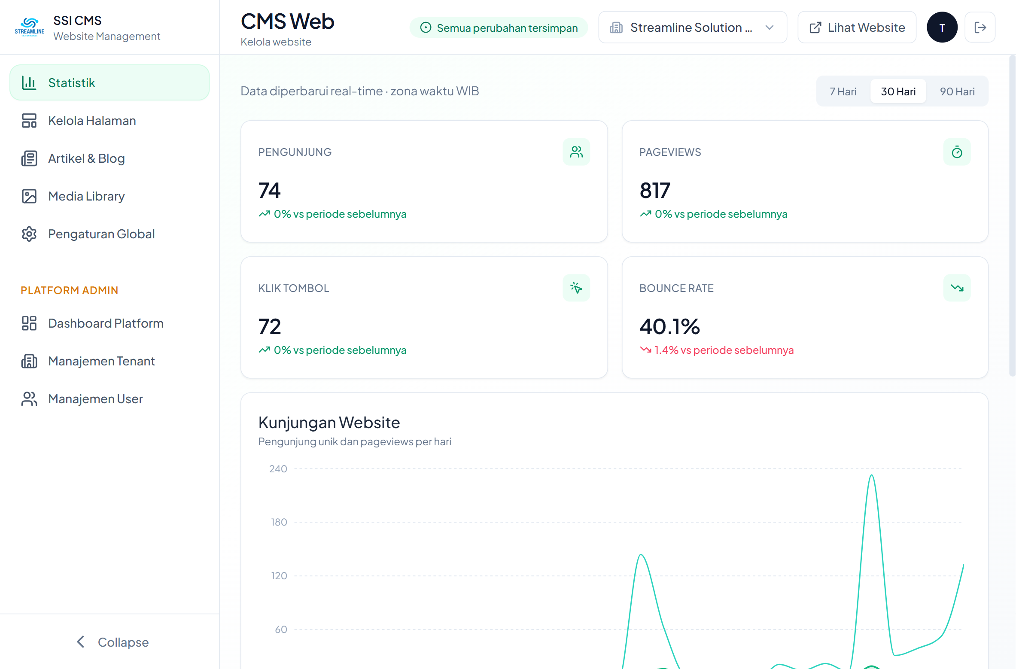Click the saved-status check icon
This screenshot has height=669, width=1016.
pos(426,28)
